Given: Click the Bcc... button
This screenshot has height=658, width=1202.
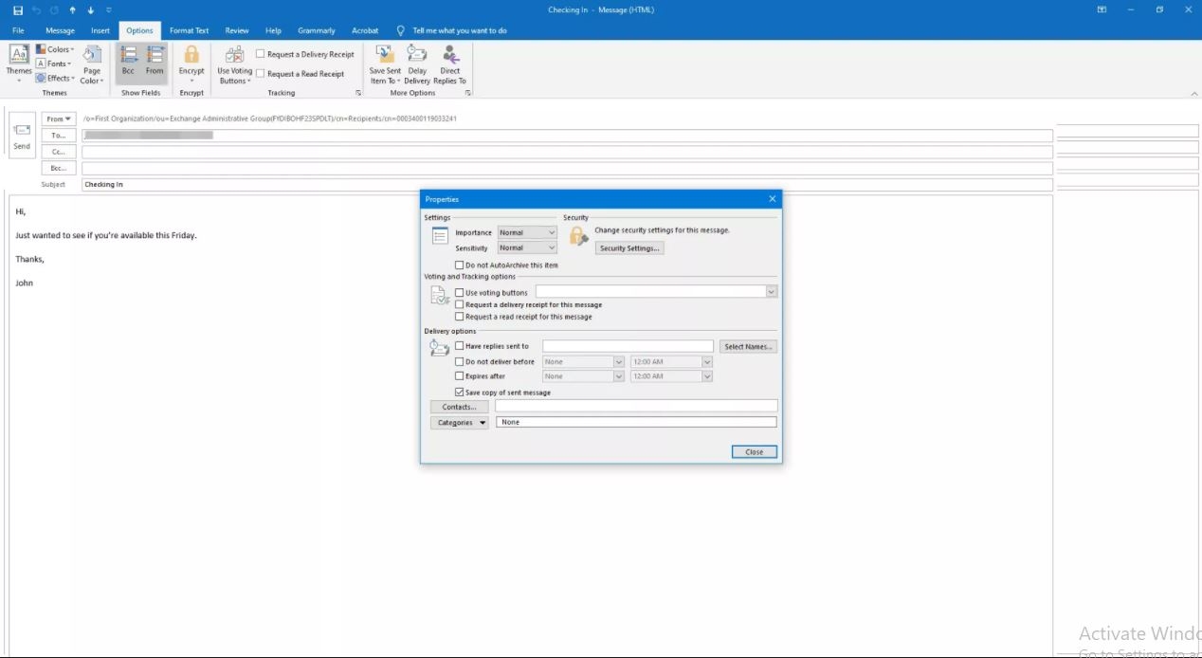Looking at the screenshot, I should 59,168.
